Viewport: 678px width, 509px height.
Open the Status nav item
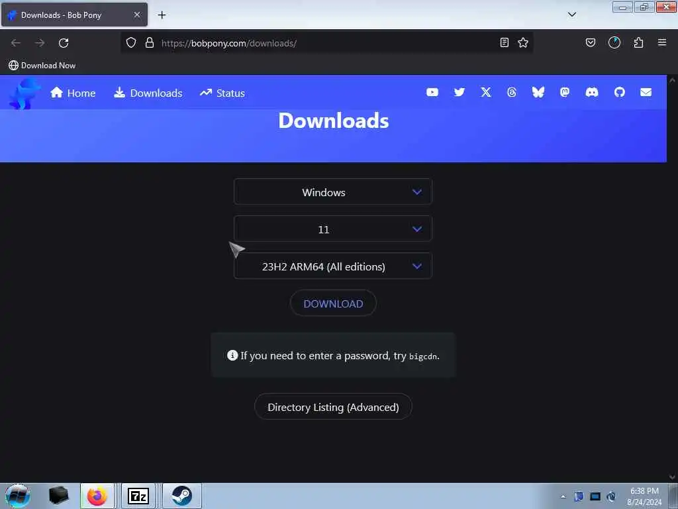pyautogui.click(x=222, y=93)
